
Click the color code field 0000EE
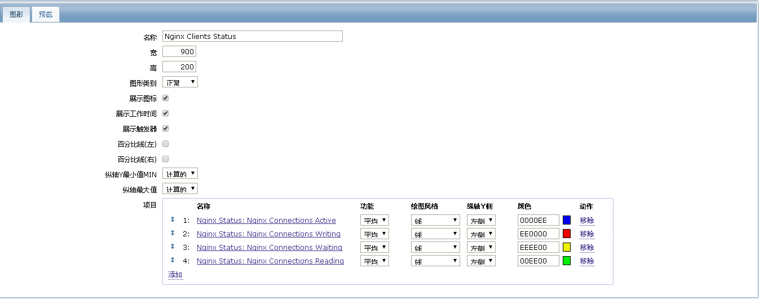click(x=539, y=220)
